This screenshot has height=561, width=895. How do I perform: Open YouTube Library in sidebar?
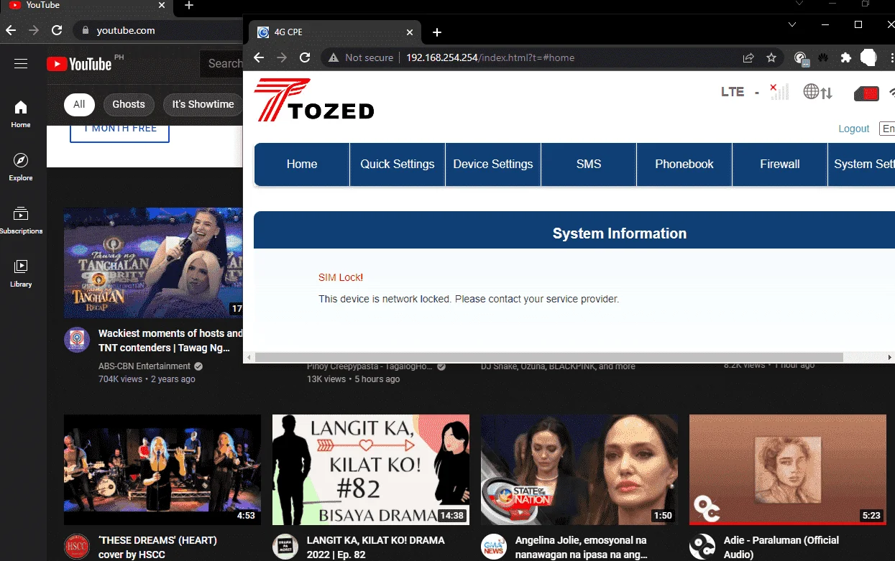pos(21,274)
